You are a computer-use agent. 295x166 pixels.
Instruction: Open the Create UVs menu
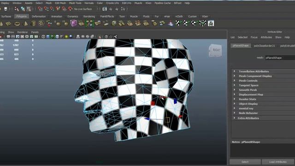112,3
